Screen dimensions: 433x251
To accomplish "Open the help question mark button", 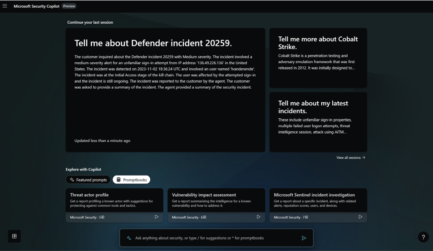I will click(x=423, y=237).
